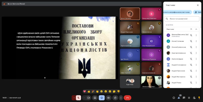This screenshot has height=102, width=203.
Task: Open options menu for Анастасія Шевченко row
Action: click(196, 53)
